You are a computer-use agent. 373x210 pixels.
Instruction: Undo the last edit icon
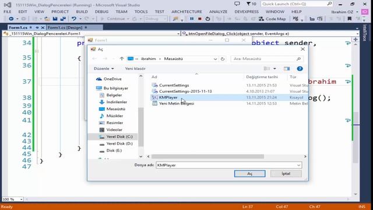[x=74, y=19]
